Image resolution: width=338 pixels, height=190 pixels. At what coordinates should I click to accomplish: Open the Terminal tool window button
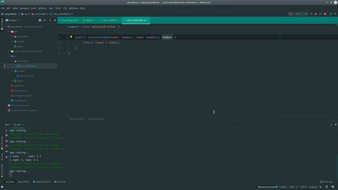click(x=60, y=182)
